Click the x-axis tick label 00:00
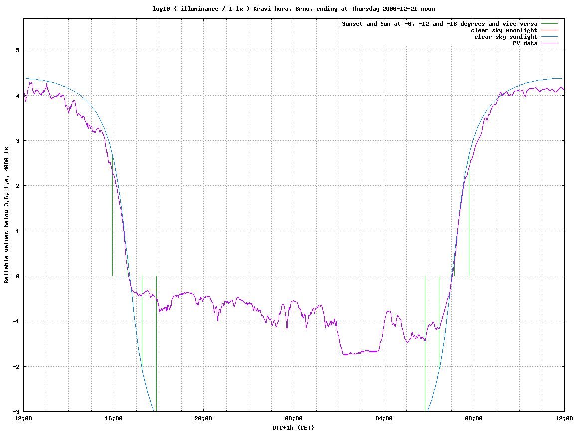The width and height of the screenshot is (574, 431). pyautogui.click(x=294, y=418)
